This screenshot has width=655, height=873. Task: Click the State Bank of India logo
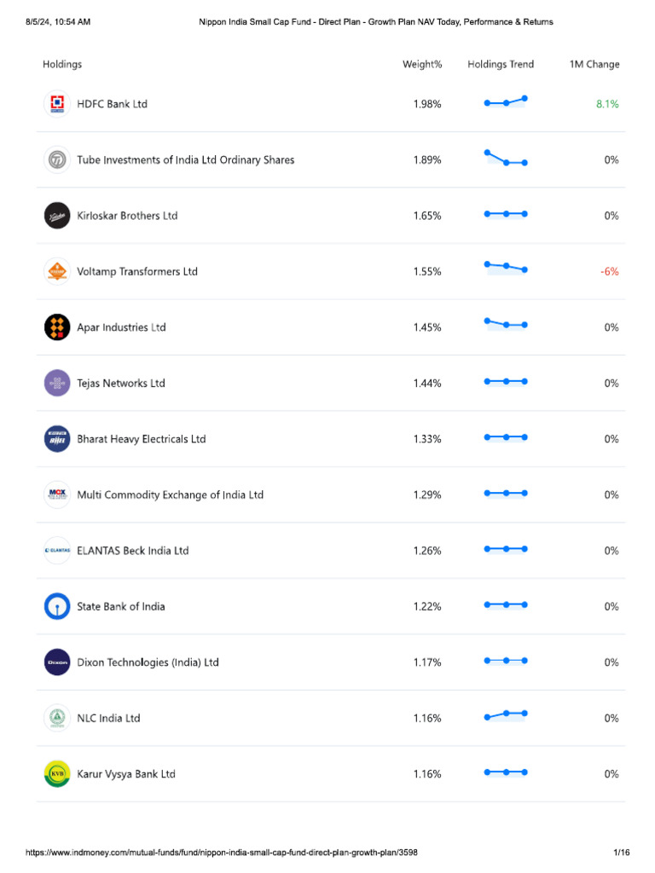point(57,607)
